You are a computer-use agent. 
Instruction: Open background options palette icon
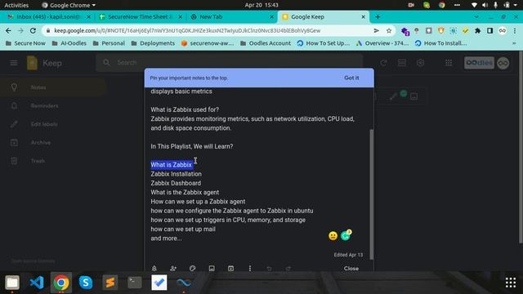193,269
